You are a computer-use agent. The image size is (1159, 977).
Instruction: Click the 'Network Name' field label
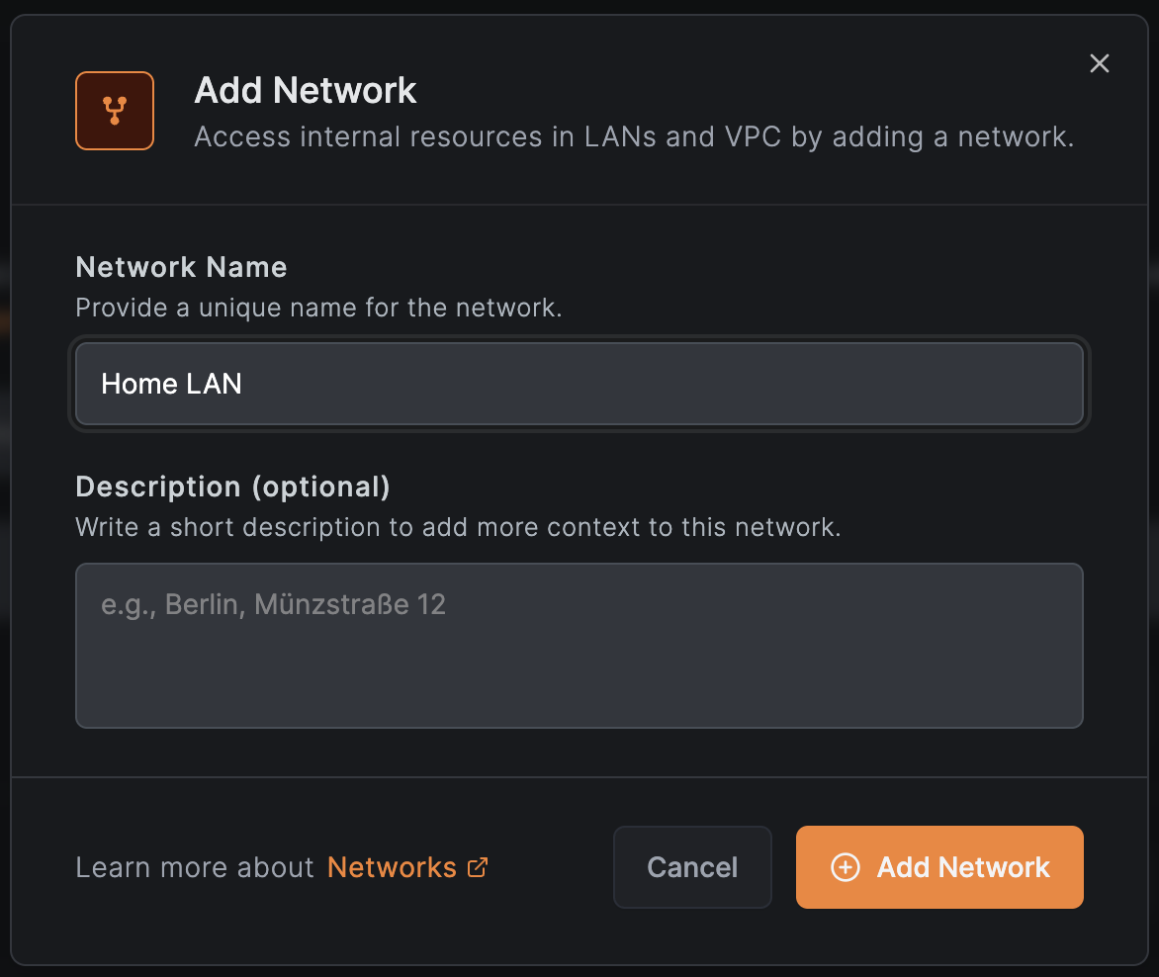pos(181,267)
